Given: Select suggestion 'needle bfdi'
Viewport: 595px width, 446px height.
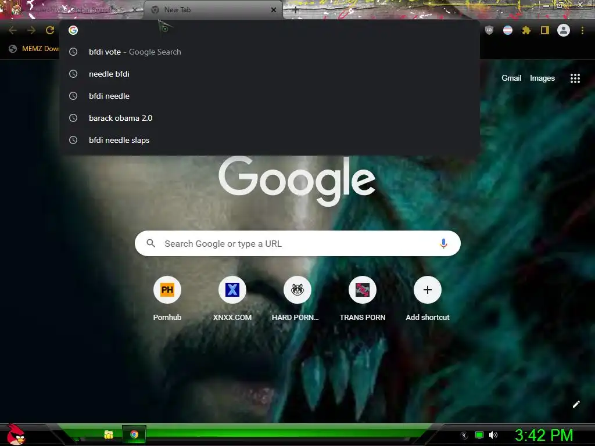Looking at the screenshot, I should (270, 74).
